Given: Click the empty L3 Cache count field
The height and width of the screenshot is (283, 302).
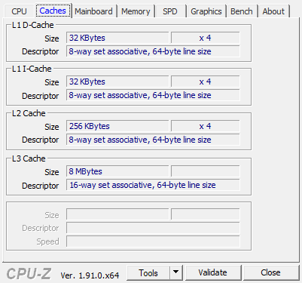Looking at the screenshot, I should [x=206, y=171].
